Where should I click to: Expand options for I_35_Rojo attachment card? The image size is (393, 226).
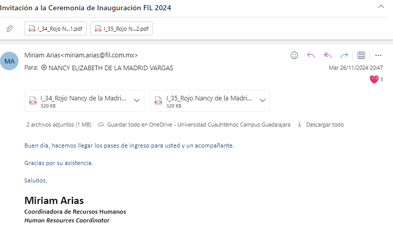(x=263, y=100)
